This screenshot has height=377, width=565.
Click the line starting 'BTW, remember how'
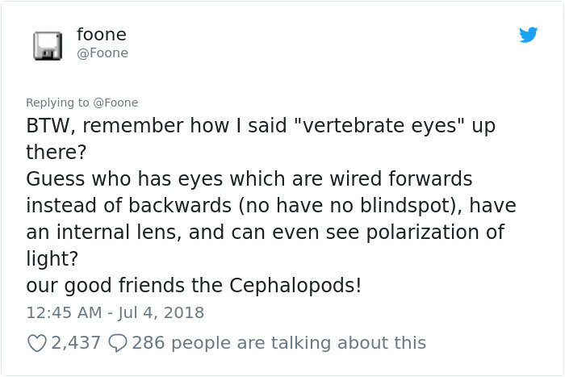(x=261, y=125)
